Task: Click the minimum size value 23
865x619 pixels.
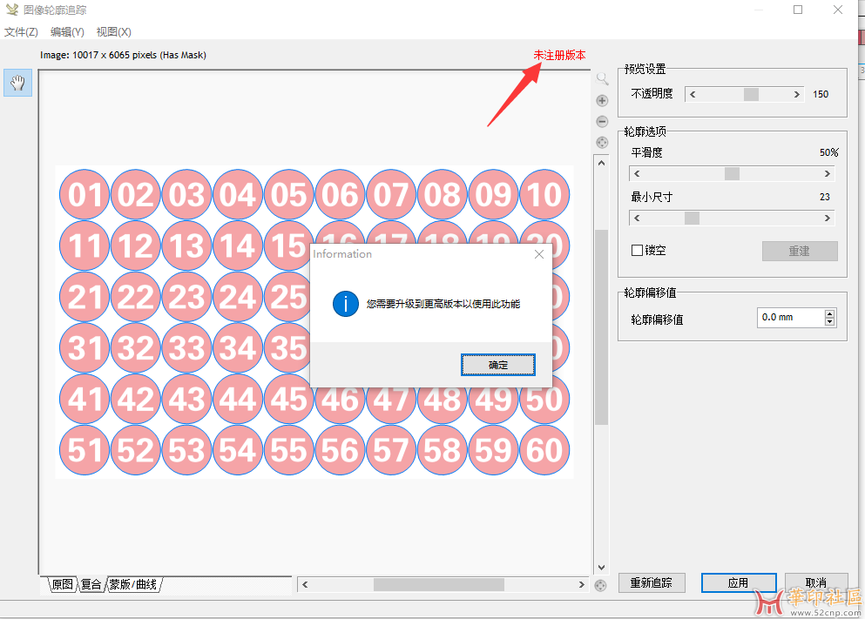Action: (825, 197)
